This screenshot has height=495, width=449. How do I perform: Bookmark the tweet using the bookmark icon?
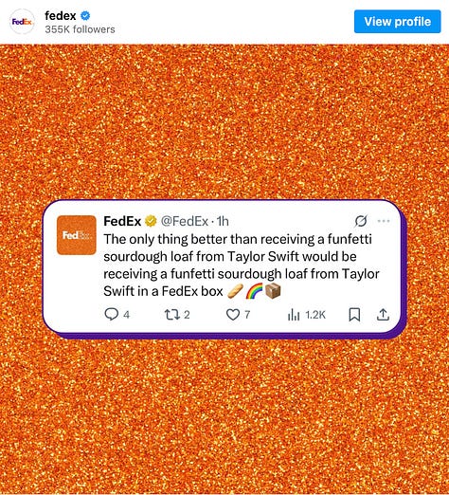pyautogui.click(x=354, y=315)
